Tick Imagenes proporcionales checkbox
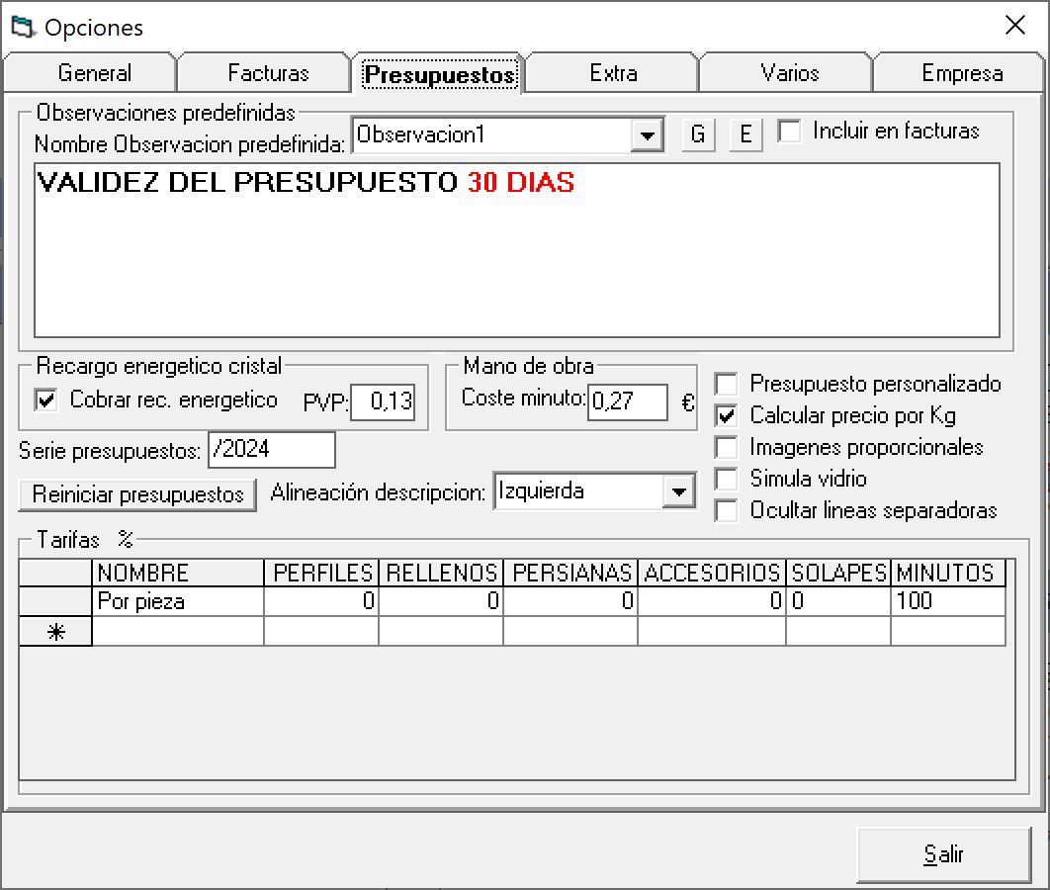The width and height of the screenshot is (1050, 890). [x=727, y=447]
